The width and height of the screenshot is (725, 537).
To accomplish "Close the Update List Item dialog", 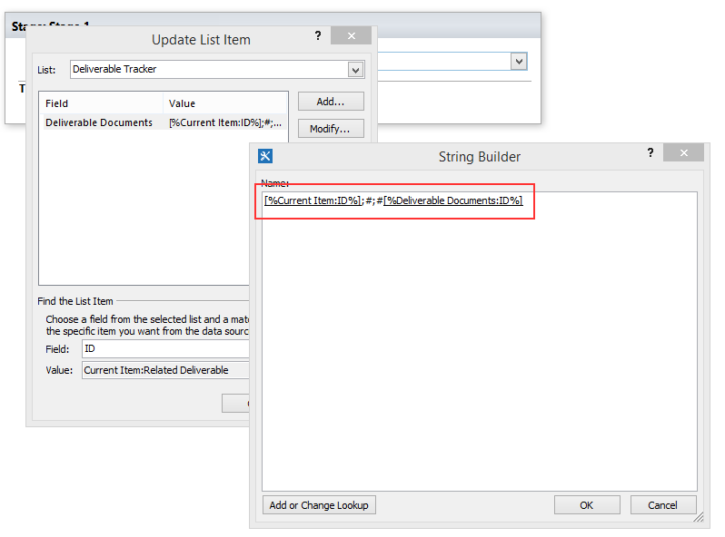I will coord(351,35).
